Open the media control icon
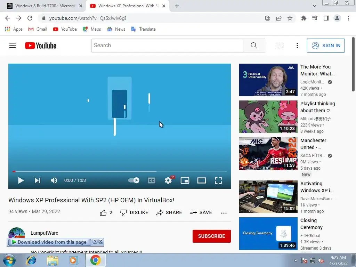Screen dimensions: 356x267 [315, 18]
